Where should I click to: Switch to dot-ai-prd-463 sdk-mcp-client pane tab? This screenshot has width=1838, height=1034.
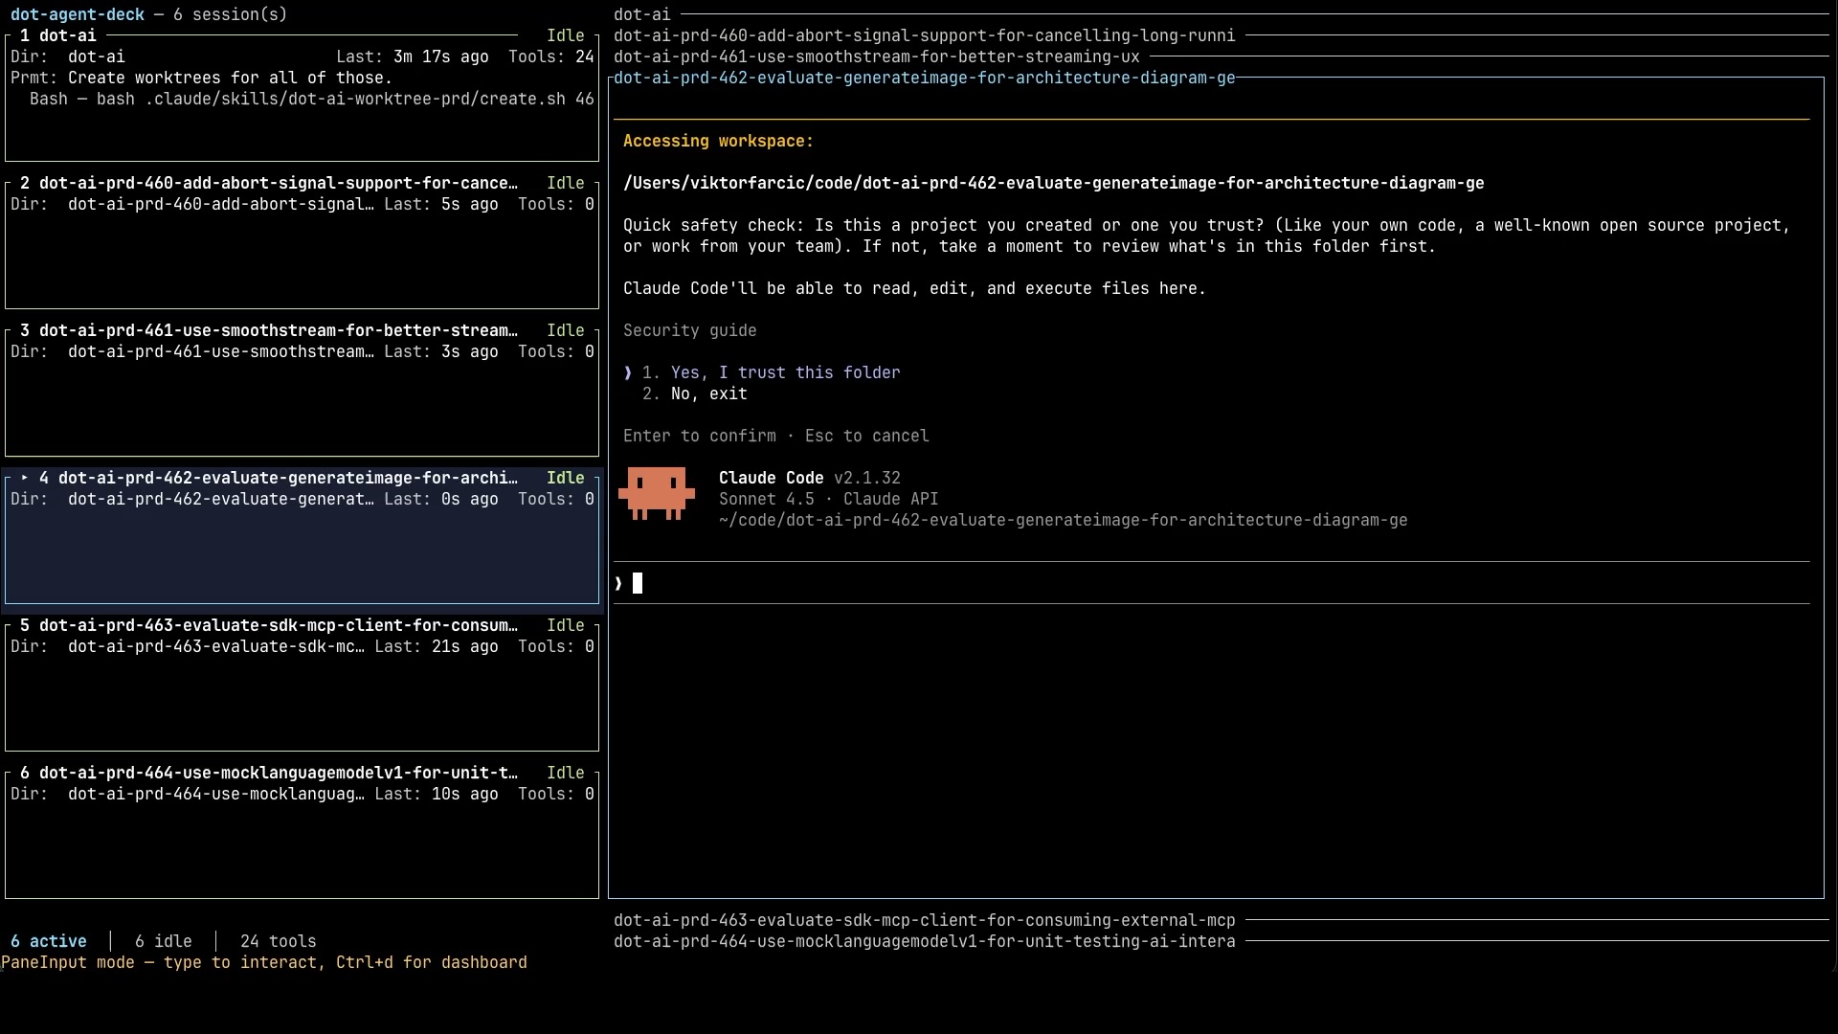(925, 920)
